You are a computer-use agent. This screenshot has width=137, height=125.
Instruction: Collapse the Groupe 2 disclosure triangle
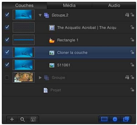40,15
